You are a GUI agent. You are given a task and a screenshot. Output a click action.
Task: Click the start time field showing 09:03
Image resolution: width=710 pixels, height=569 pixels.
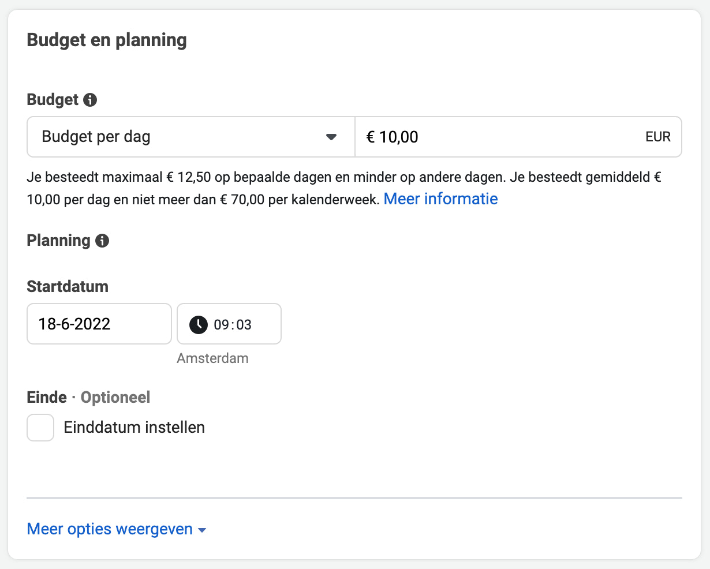click(x=229, y=324)
